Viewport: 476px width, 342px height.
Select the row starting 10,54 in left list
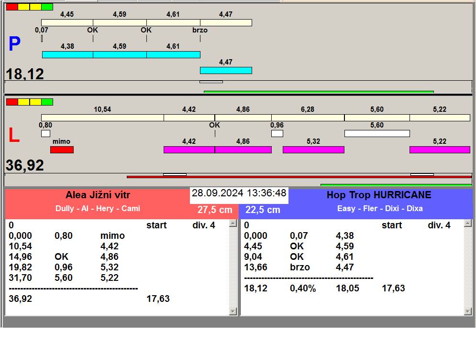(117, 246)
